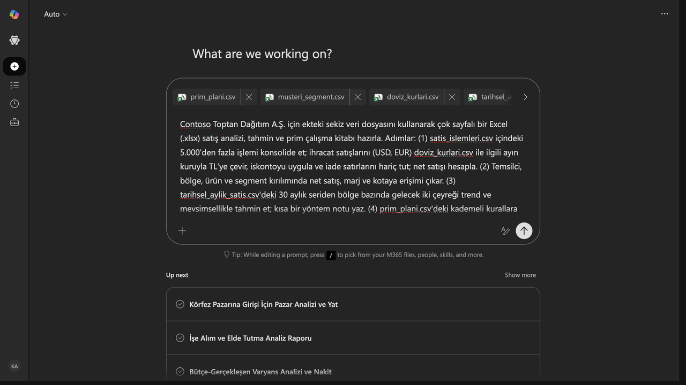Open the task list icon in sidebar
This screenshot has width=686, height=385.
coord(14,85)
